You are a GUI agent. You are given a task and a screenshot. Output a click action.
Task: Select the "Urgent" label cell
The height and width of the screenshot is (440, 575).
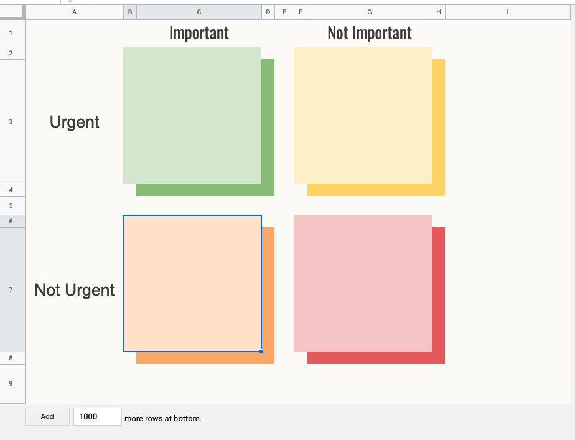[x=75, y=122]
